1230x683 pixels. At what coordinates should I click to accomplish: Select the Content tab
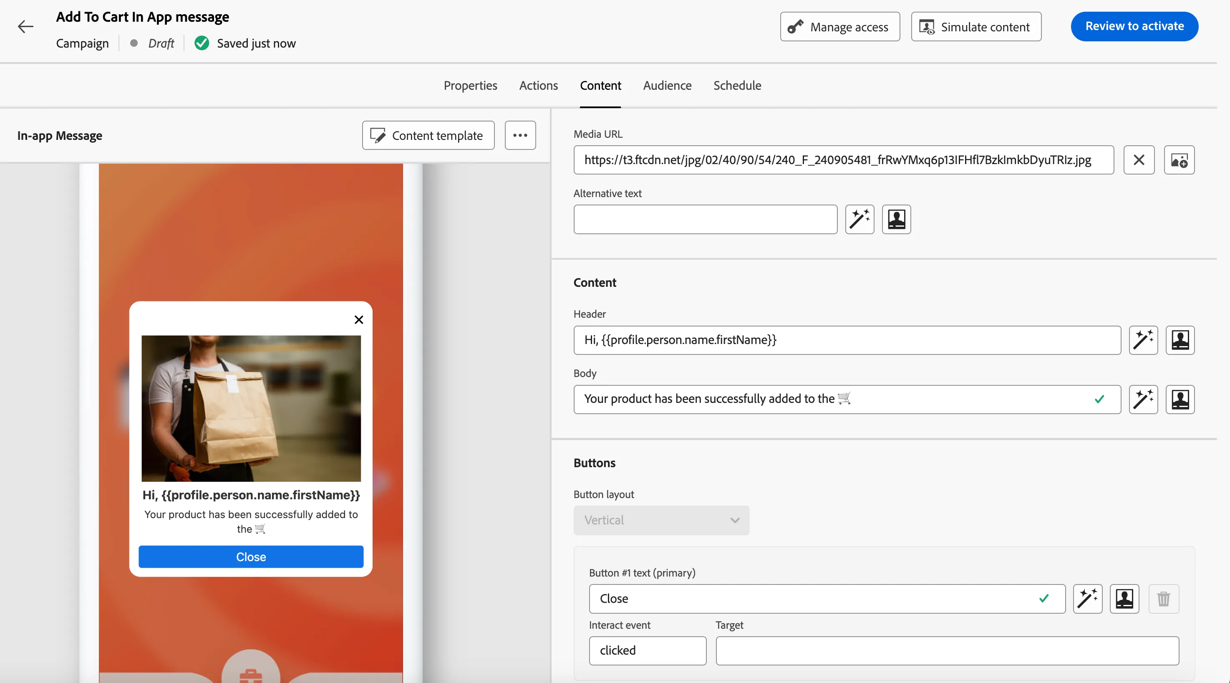pos(600,86)
